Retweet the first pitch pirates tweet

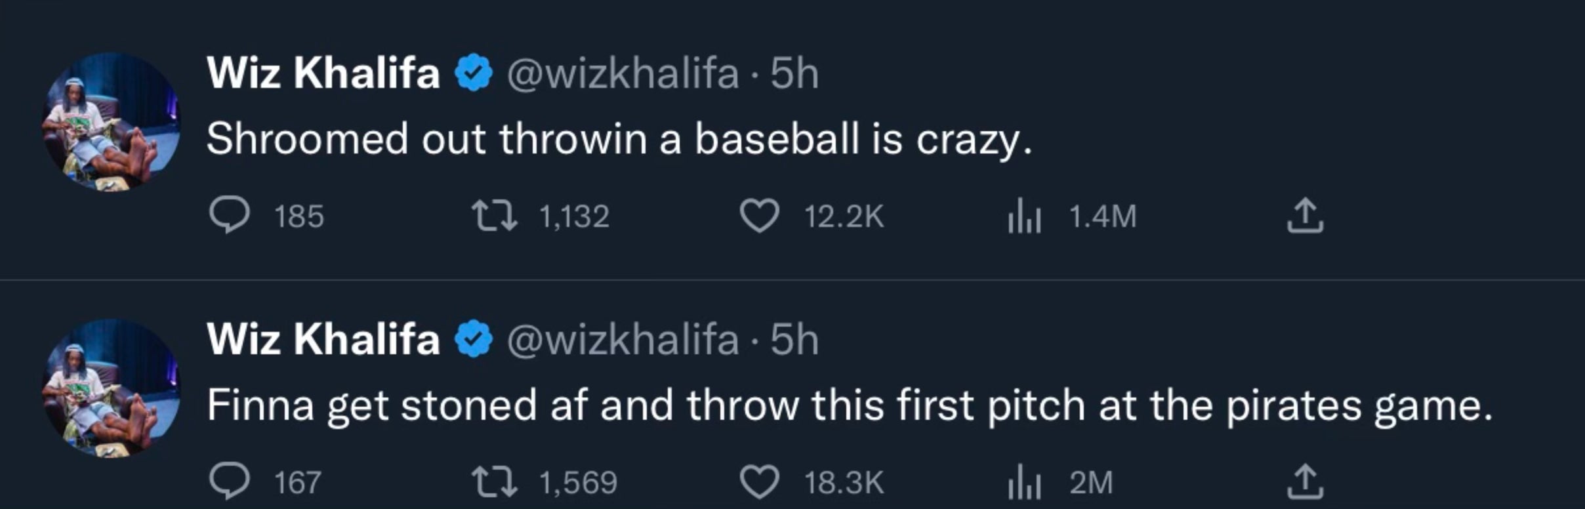(x=495, y=482)
